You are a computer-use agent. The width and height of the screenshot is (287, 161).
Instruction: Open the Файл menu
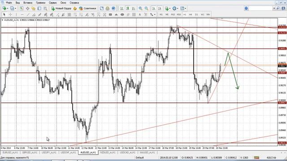(x=9, y=3)
